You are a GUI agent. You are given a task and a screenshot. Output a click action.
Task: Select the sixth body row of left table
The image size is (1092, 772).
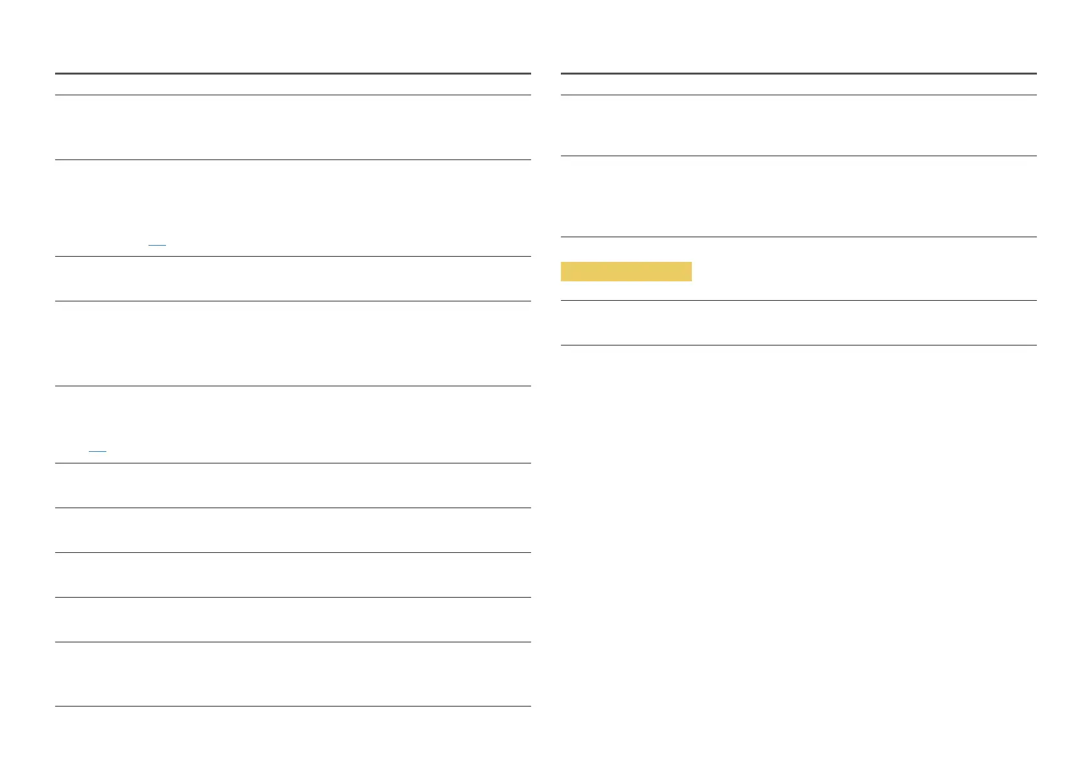coord(292,485)
